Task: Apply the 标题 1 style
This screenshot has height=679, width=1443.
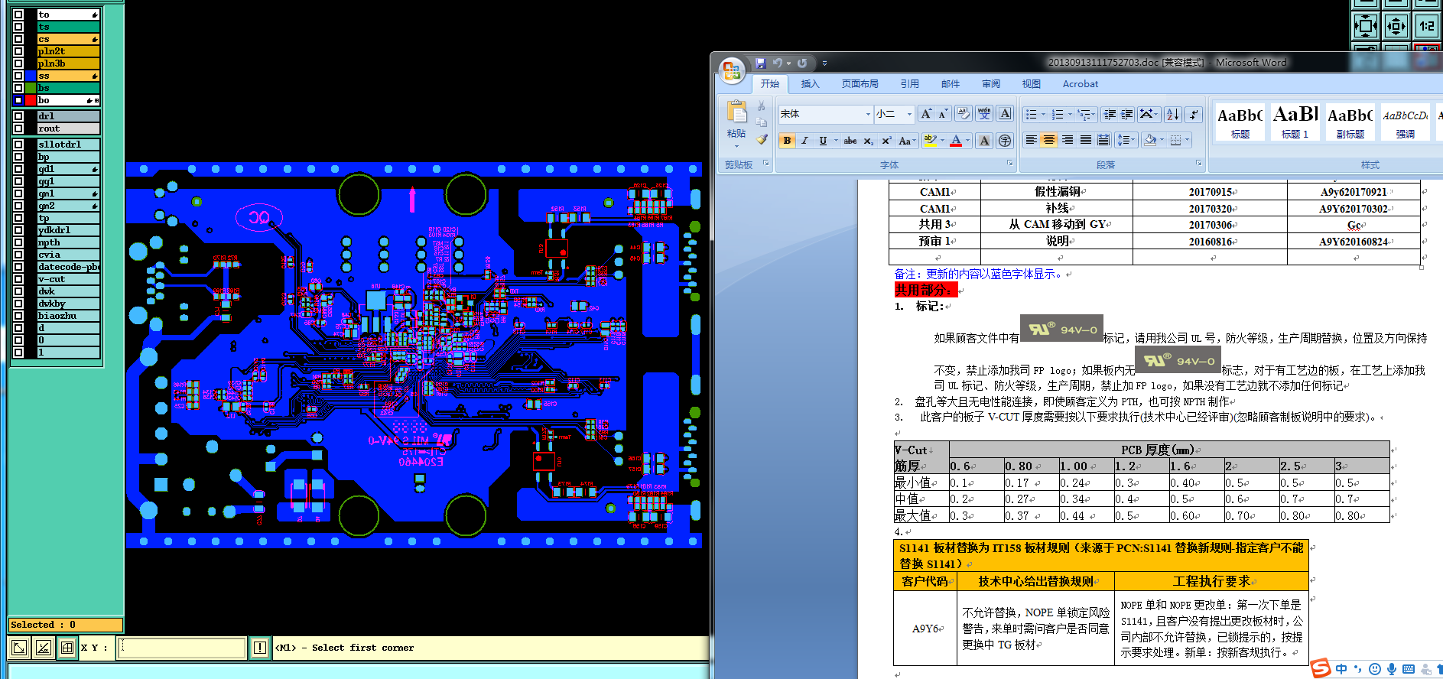Action: click(x=1295, y=122)
